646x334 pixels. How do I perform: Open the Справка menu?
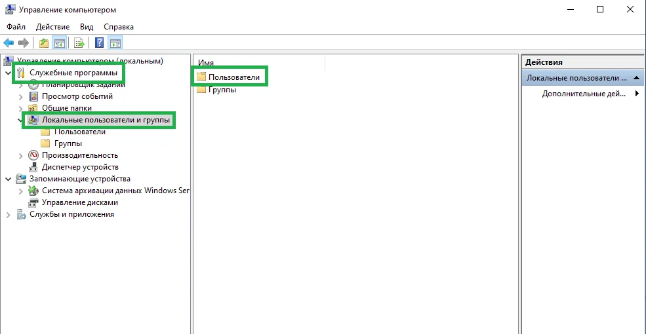(119, 27)
